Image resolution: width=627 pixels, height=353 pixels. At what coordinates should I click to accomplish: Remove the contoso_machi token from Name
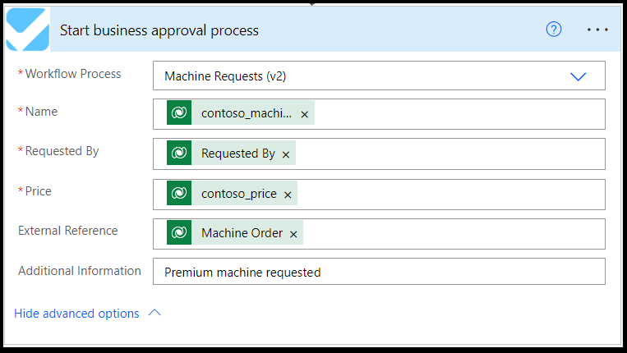tap(305, 115)
